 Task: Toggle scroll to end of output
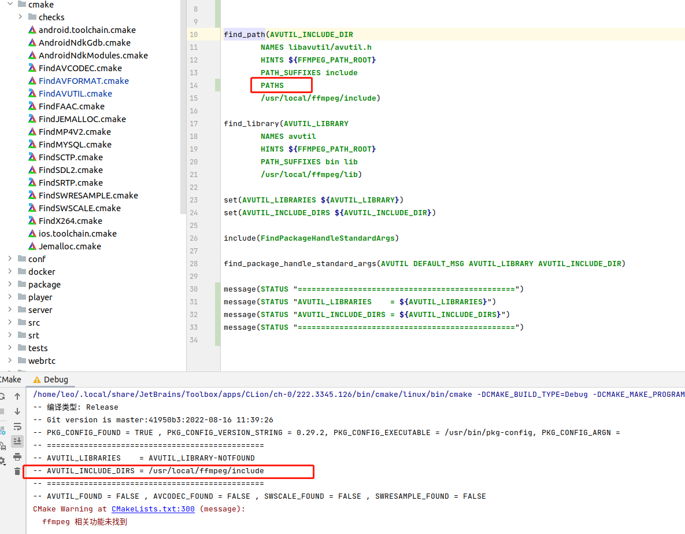coord(17,441)
